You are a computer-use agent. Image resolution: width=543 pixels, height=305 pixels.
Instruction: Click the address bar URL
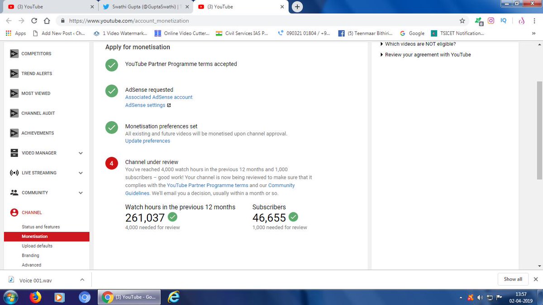(128, 21)
